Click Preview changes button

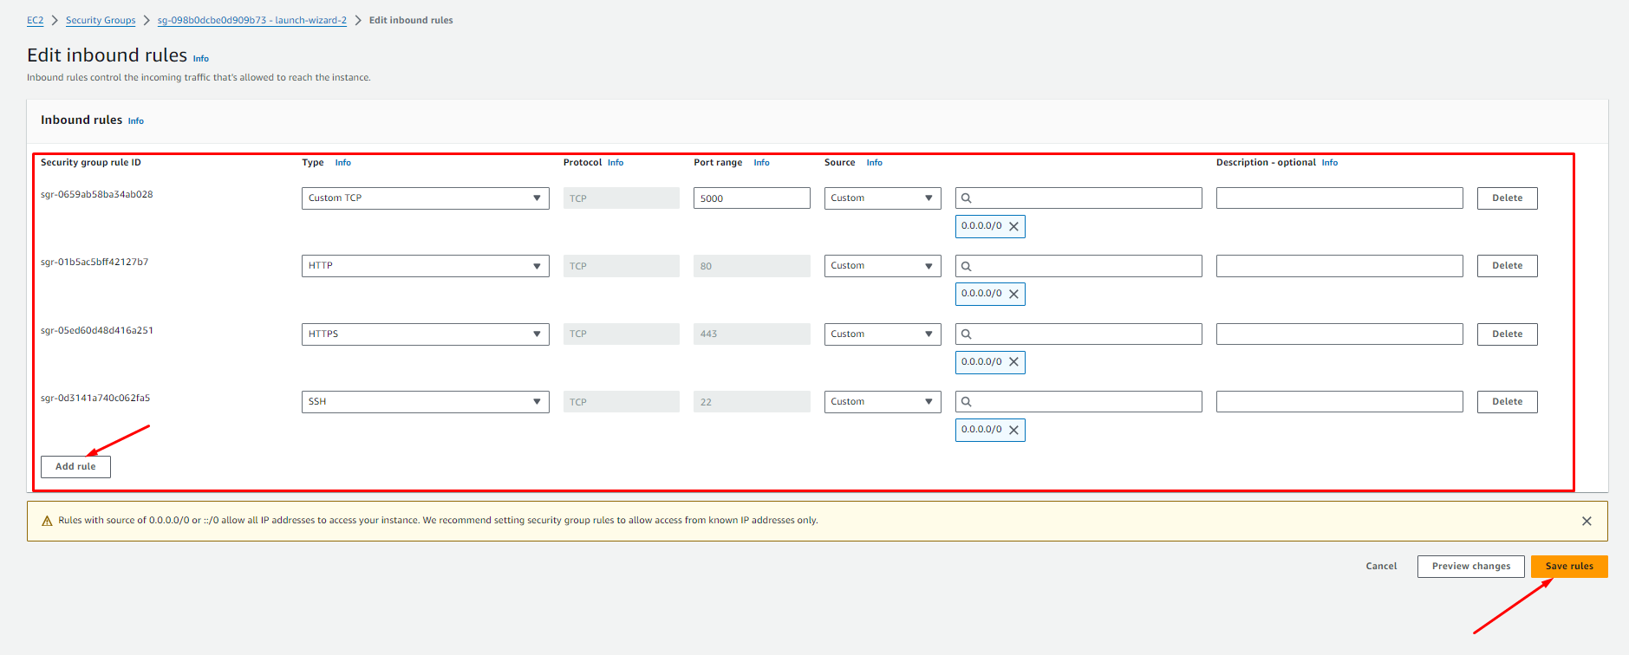click(x=1470, y=567)
